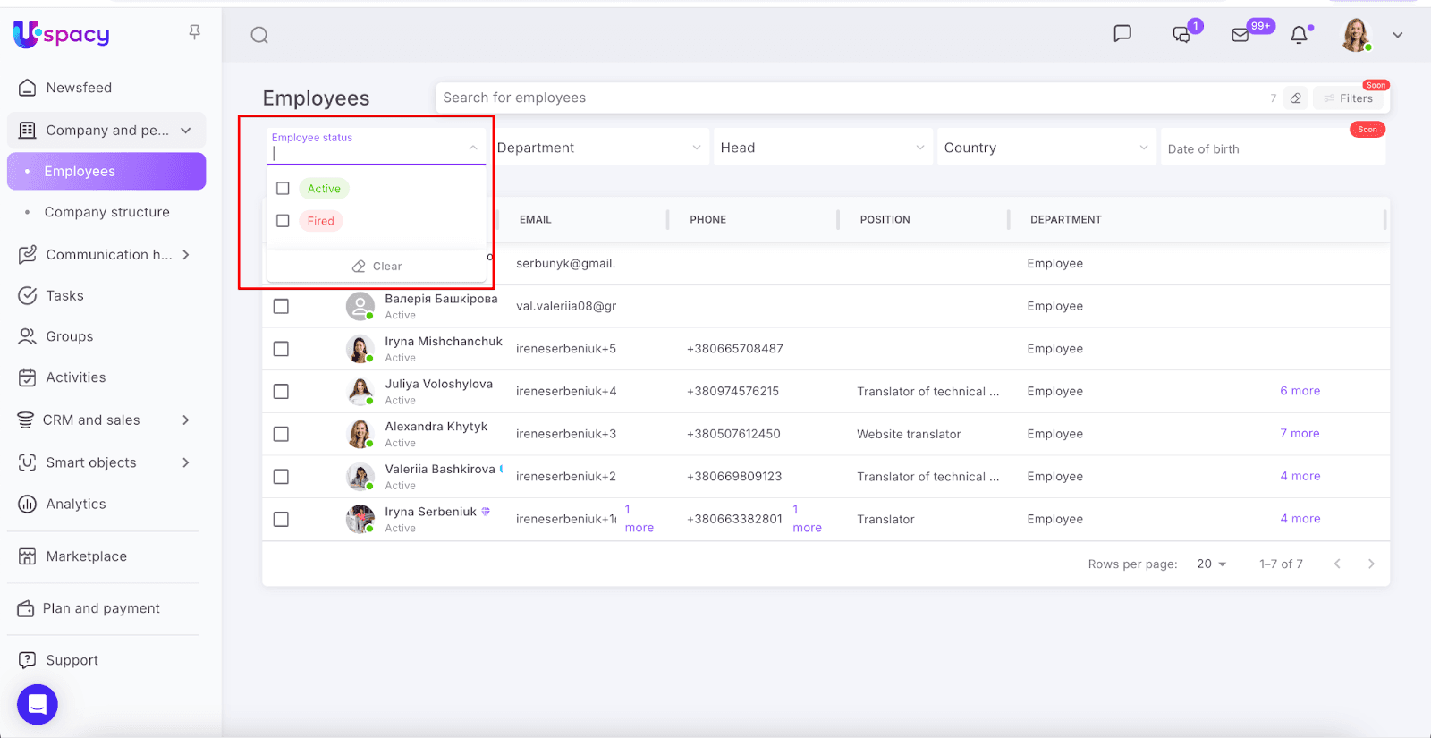Open the Country filter dropdown
The image size is (1431, 738).
pyautogui.click(x=1045, y=148)
